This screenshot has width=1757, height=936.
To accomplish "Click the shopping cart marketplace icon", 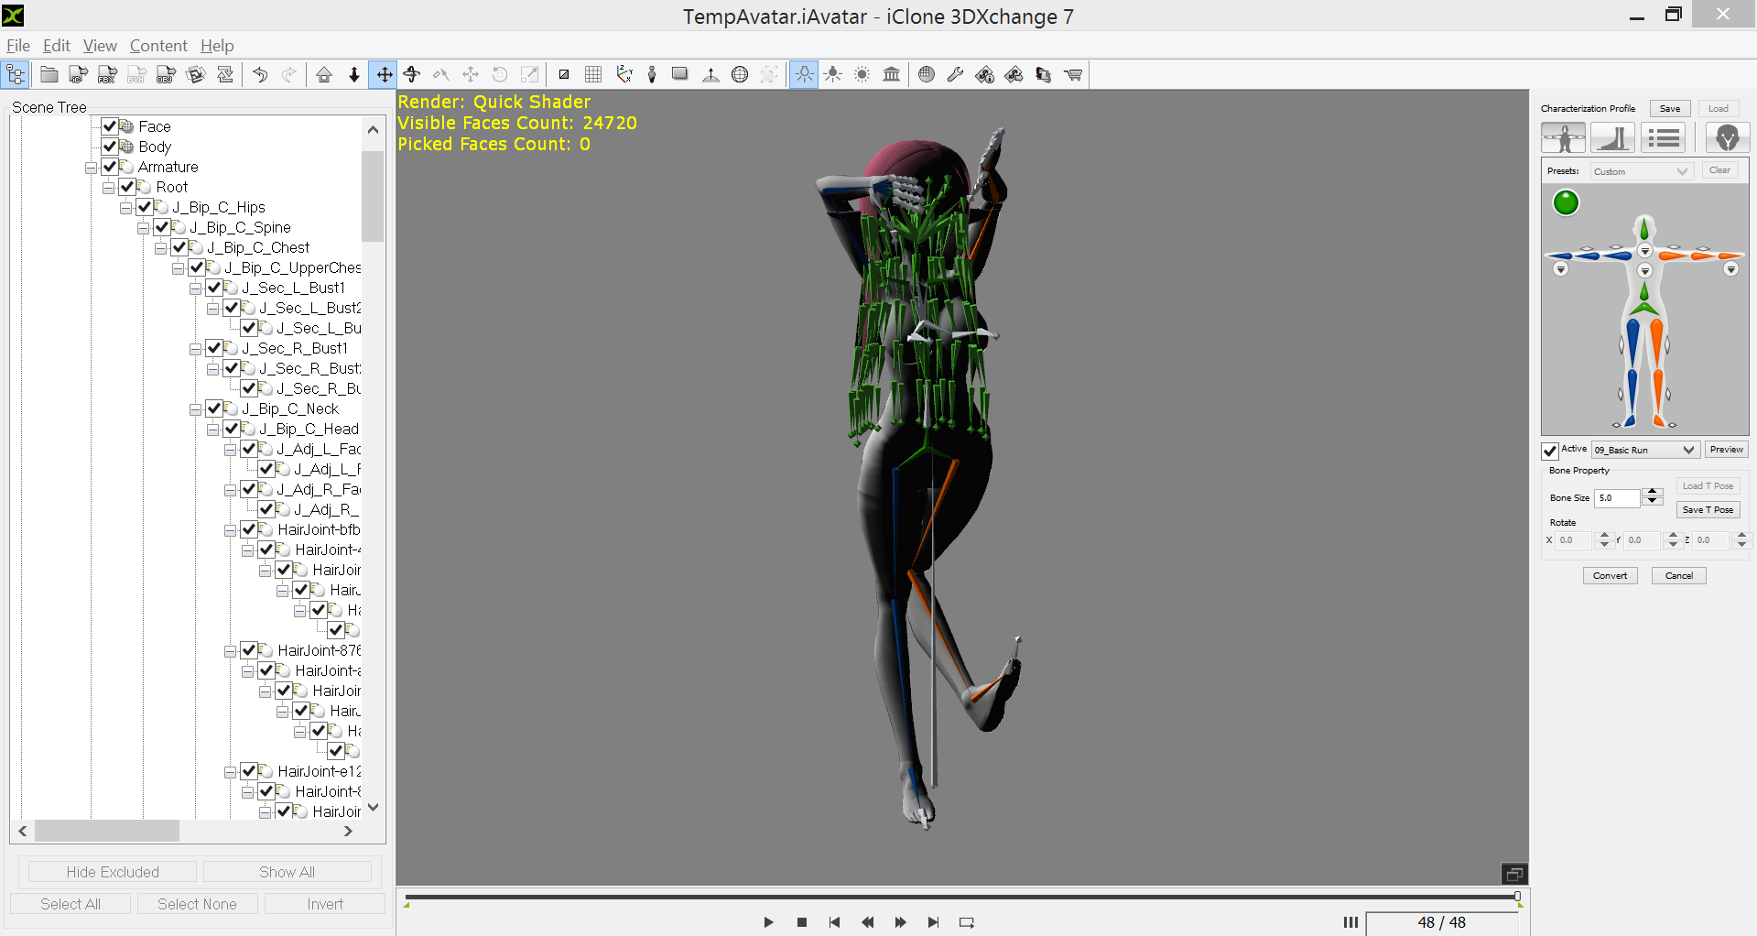I will pos(1073,75).
